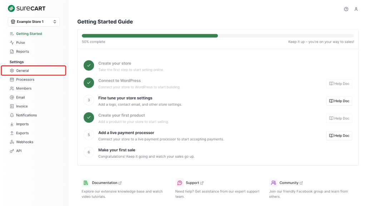This screenshot has width=366, height=206.
Task: Go to General settings
Action: (23, 71)
